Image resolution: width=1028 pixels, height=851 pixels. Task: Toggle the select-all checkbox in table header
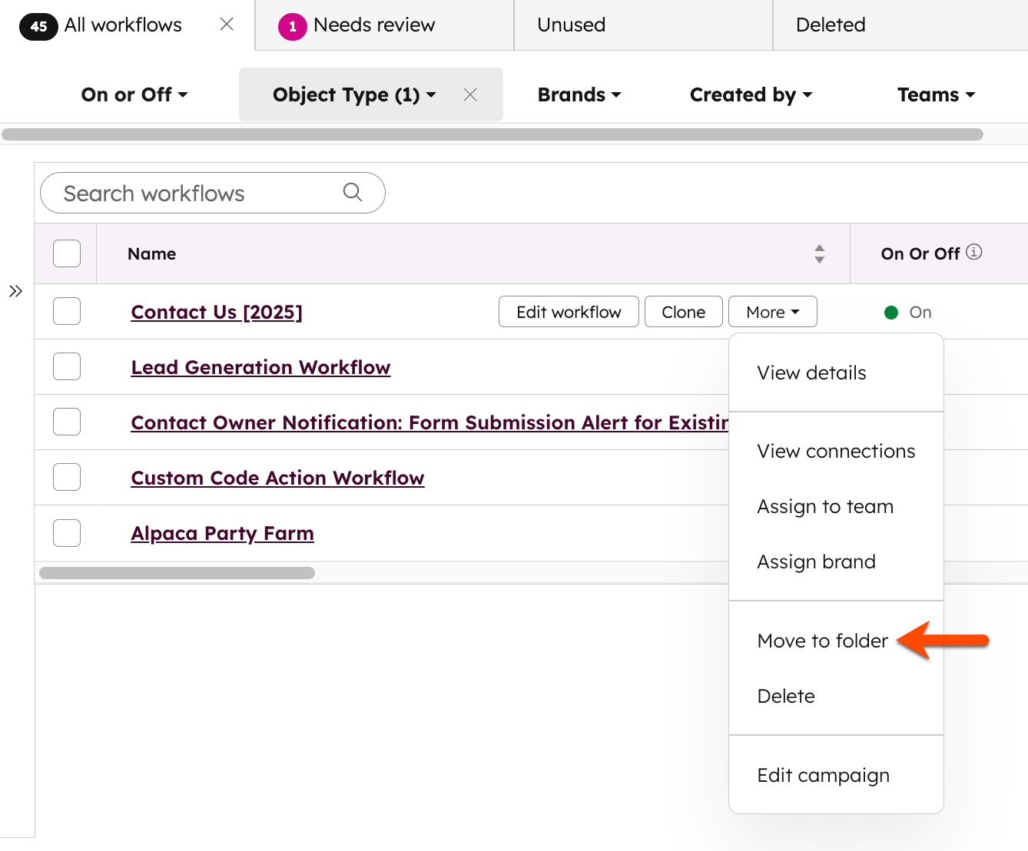(66, 253)
